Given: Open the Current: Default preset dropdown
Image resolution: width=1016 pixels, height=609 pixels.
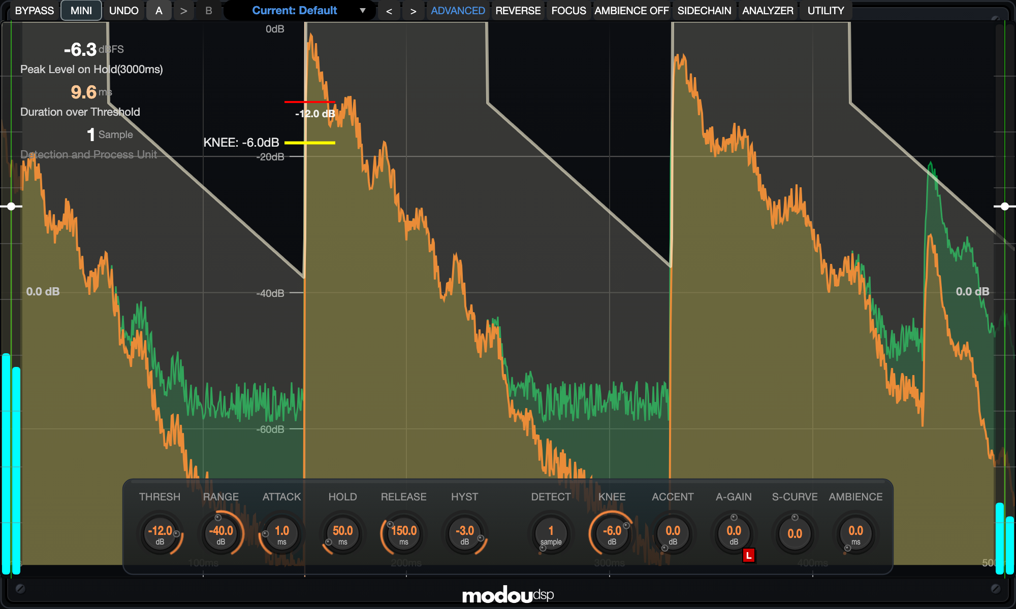Looking at the screenshot, I should click(300, 11).
